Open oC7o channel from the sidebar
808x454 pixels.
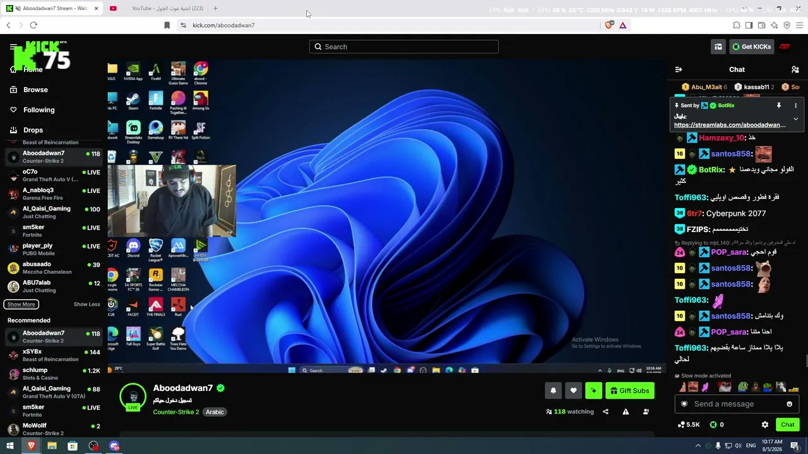(x=54, y=175)
